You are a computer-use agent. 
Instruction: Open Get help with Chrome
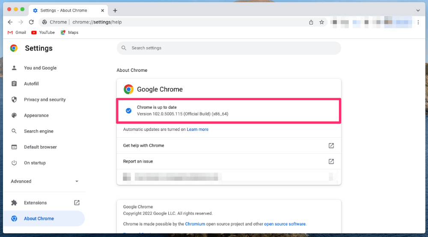tap(229, 145)
